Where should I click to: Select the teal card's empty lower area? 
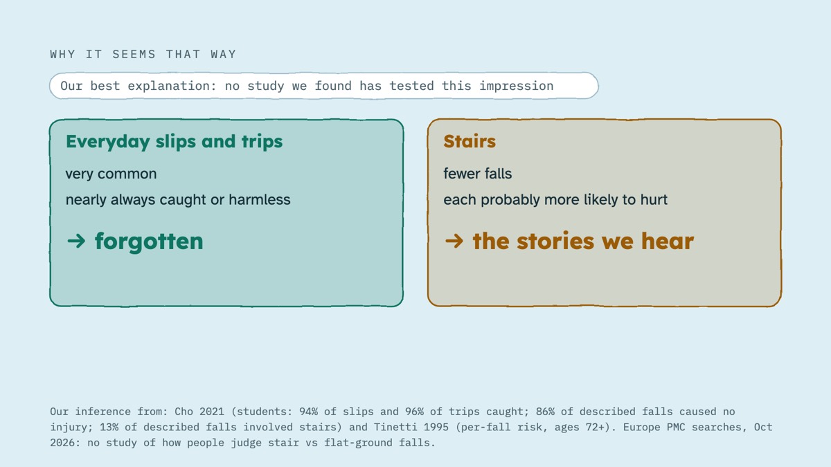click(226, 282)
